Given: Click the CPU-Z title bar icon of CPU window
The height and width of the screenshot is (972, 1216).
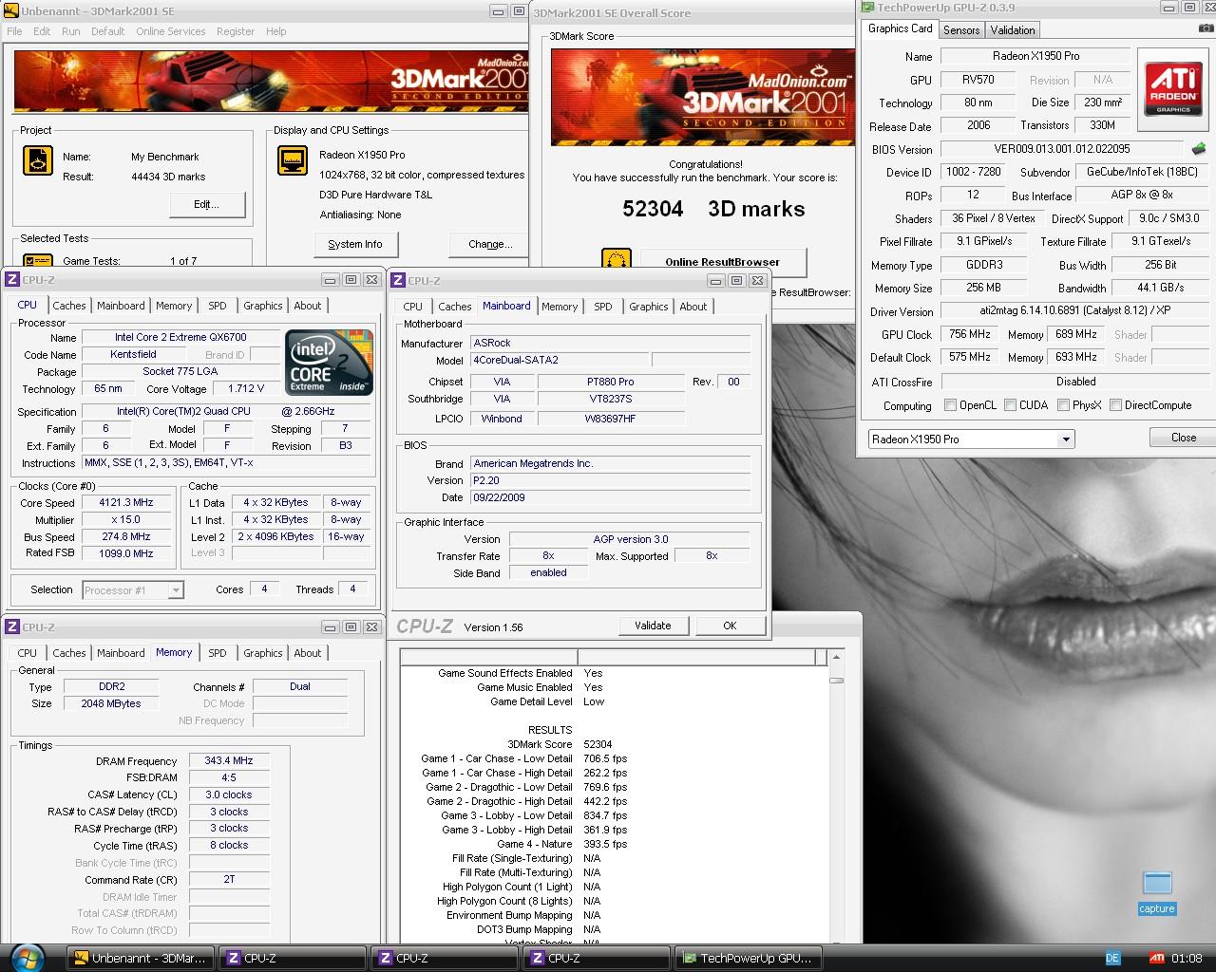Looking at the screenshot, I should [x=11, y=279].
